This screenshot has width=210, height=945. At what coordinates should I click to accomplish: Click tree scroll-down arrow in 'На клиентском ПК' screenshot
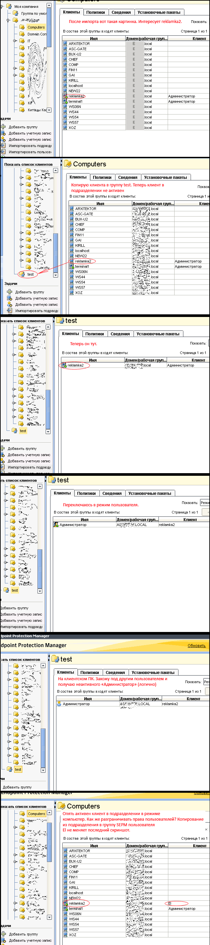[x=43, y=770]
